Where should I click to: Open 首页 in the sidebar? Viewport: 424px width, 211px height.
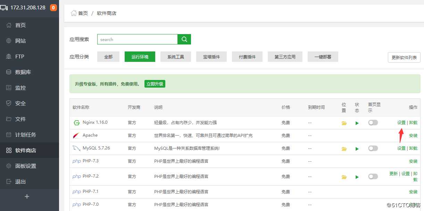tap(30, 25)
